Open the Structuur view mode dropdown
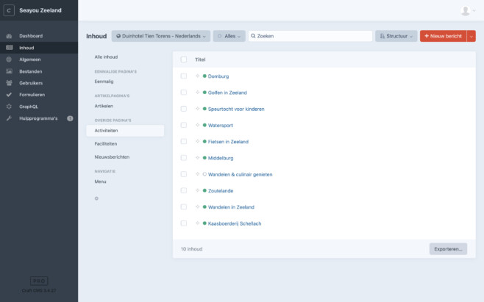484x302 pixels. click(x=396, y=36)
